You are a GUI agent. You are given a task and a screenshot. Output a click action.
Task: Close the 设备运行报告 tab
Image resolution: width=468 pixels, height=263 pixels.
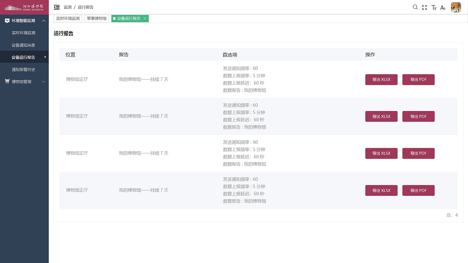click(x=145, y=18)
